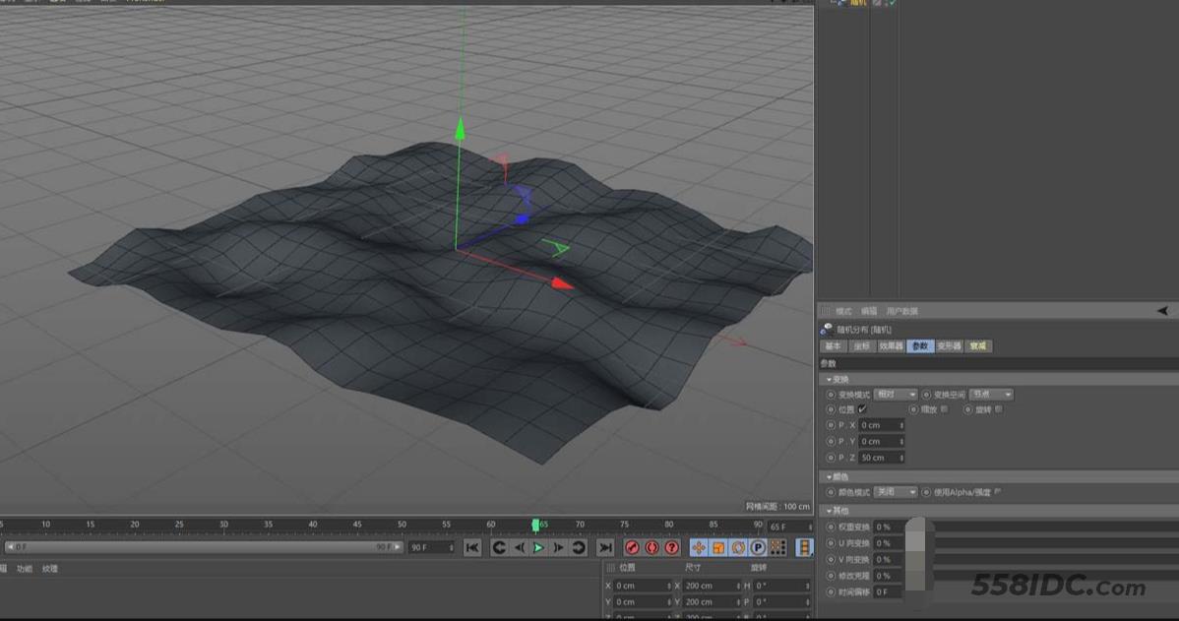
Task: Toggle the animation dot beside 变换模式
Action: [831, 395]
